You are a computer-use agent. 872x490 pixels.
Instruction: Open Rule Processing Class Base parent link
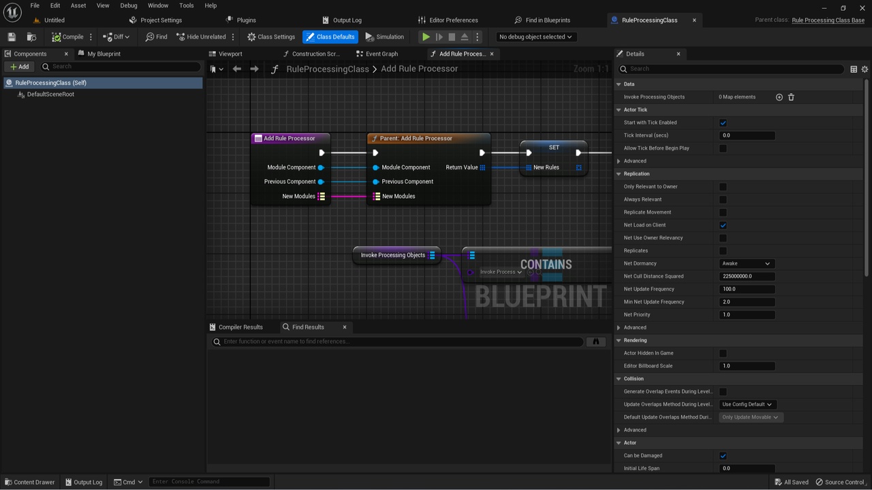(x=828, y=20)
